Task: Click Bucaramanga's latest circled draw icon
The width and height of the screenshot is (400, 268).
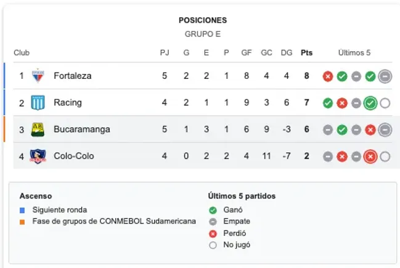Action: tap(385, 129)
